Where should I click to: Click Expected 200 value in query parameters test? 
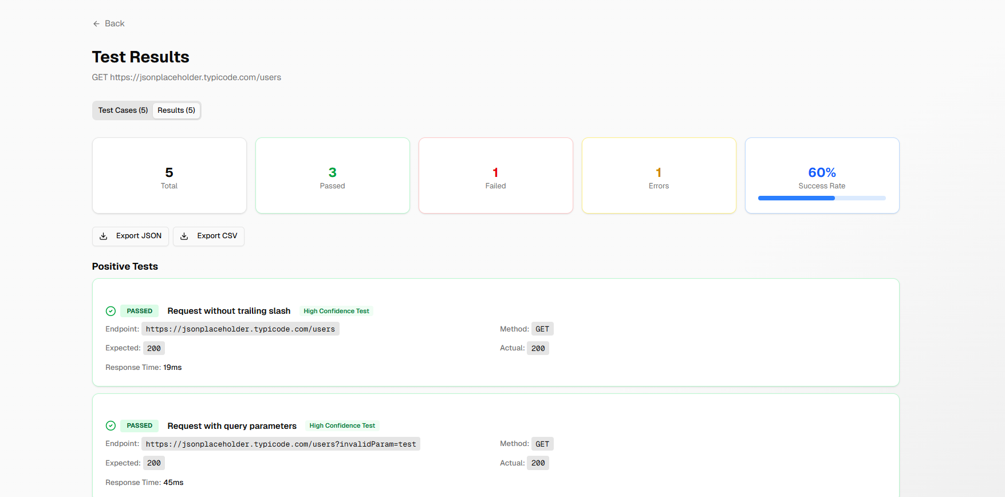[154, 463]
